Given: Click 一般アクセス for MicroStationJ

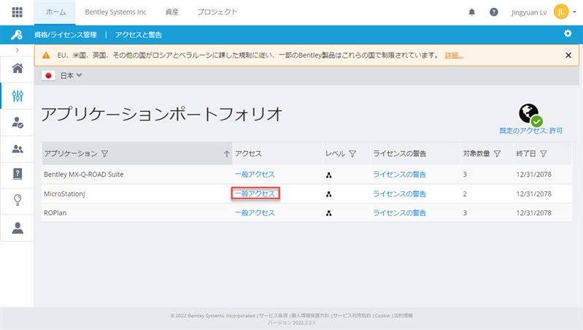Looking at the screenshot, I should click(255, 193).
